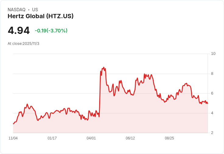Click the -0.19(-3.70%) price change
Screen dimensions: 224x154
click(51, 31)
